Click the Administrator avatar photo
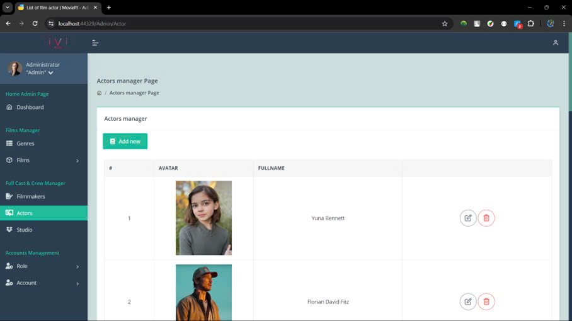This screenshot has height=321, width=572. point(15,69)
